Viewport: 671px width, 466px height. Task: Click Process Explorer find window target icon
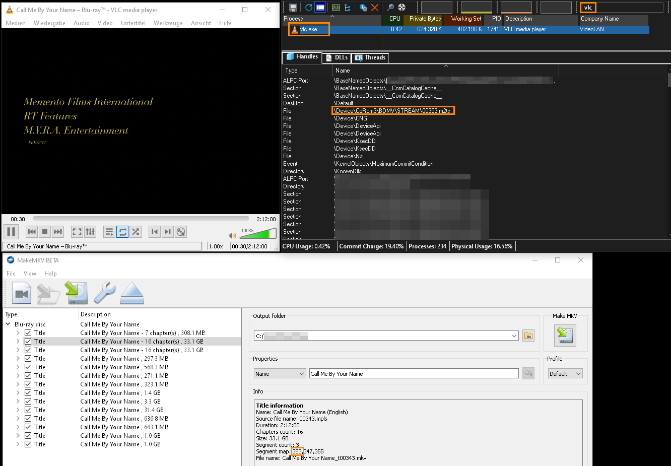(401, 7)
